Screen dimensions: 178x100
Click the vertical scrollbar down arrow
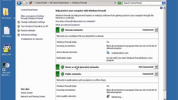(x=164, y=99)
